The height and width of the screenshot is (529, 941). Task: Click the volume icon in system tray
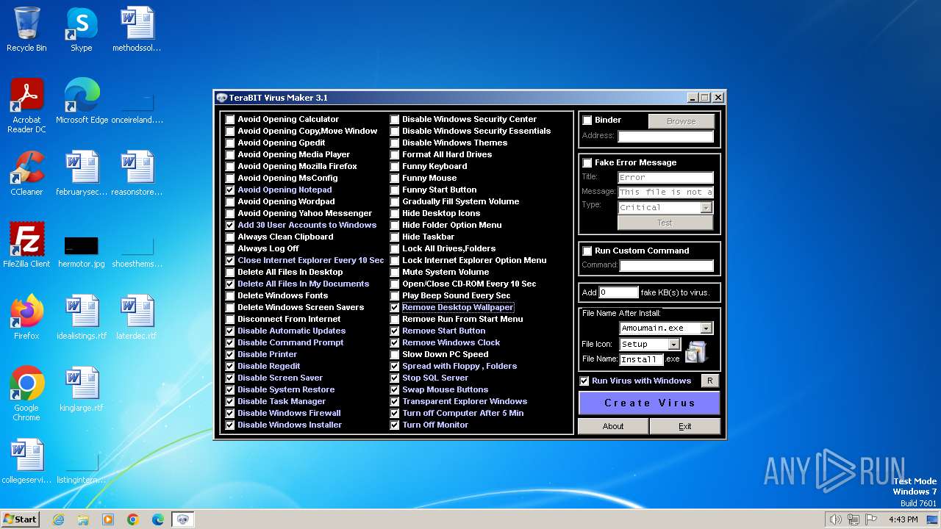[835, 519]
